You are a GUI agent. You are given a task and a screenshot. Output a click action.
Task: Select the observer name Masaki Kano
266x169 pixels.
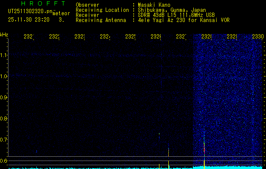click(x=154, y=5)
